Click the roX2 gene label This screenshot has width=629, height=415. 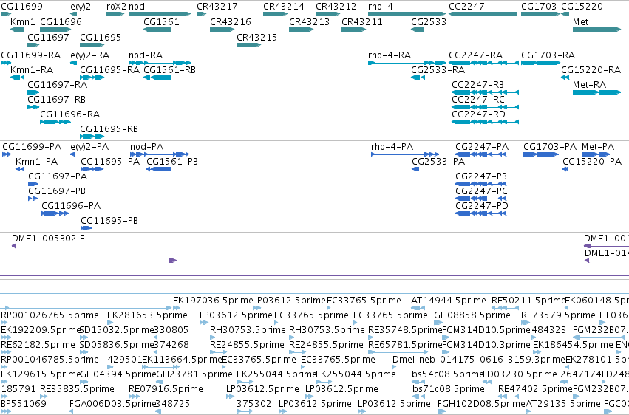116,7
